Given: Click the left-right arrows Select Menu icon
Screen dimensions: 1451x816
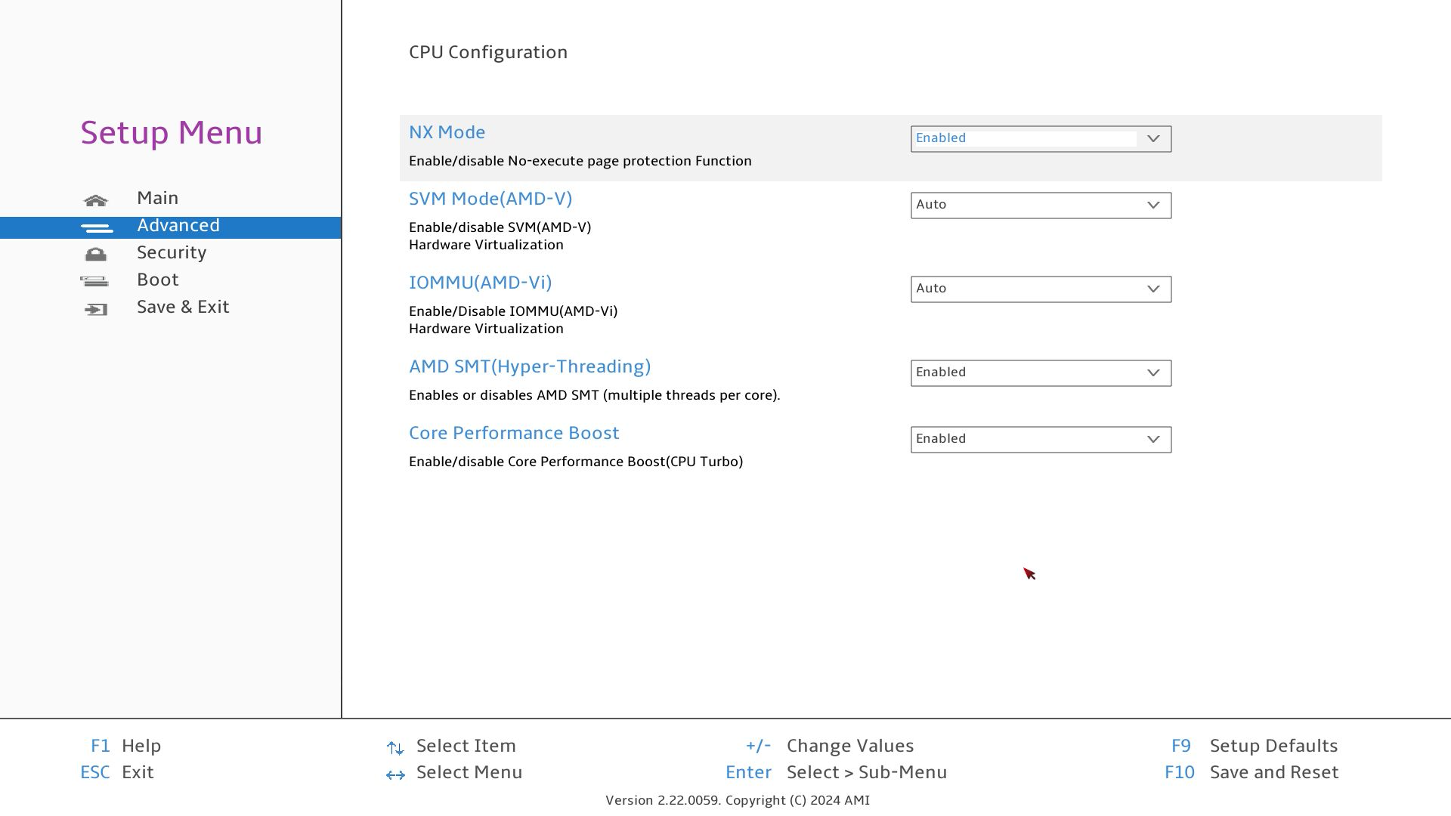Looking at the screenshot, I should click(395, 774).
